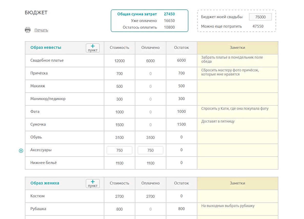Screen dimensions: 304x219
Task: Click the Аксессуары row name
Action: 41,150
